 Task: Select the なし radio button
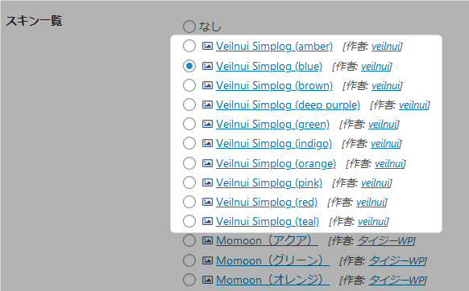(x=189, y=27)
